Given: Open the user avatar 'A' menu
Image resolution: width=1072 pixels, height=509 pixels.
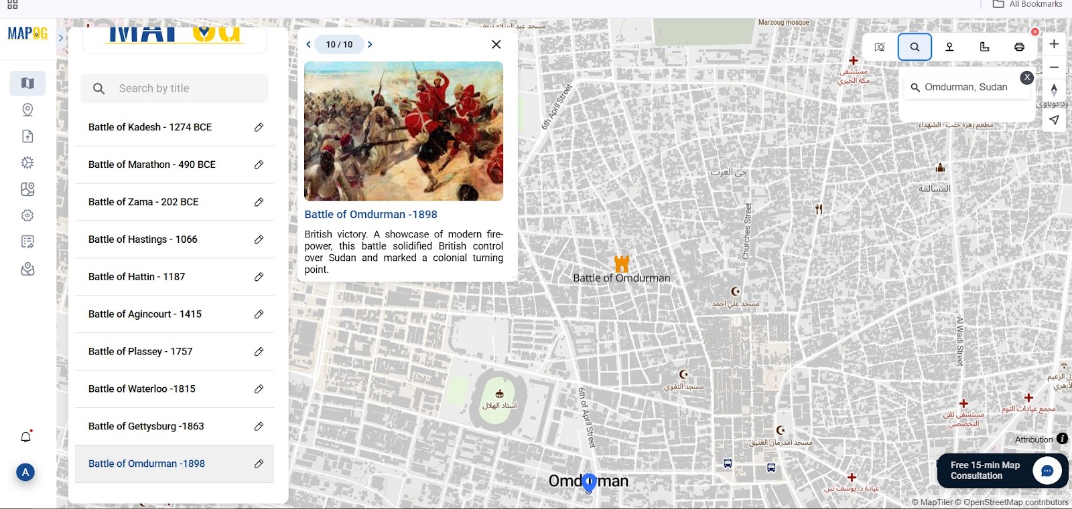Looking at the screenshot, I should coord(25,472).
